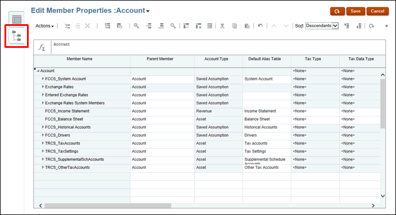
Task: Open the grid view tab on left
Action: 17,19
